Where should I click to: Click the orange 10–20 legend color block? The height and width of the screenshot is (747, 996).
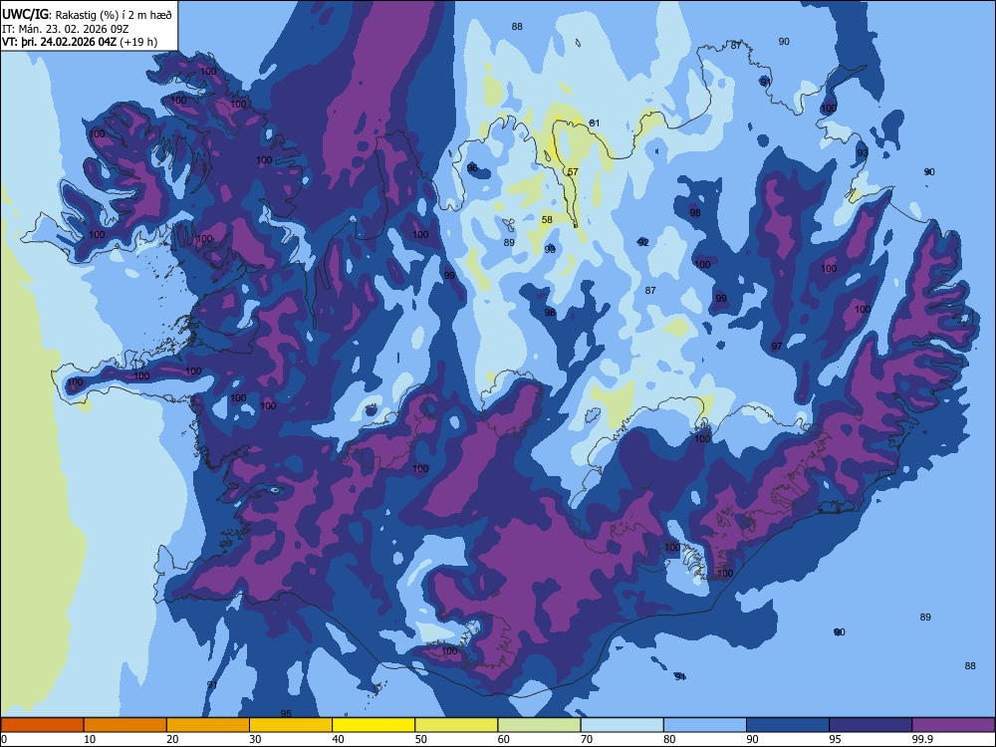pyautogui.click(x=125, y=725)
